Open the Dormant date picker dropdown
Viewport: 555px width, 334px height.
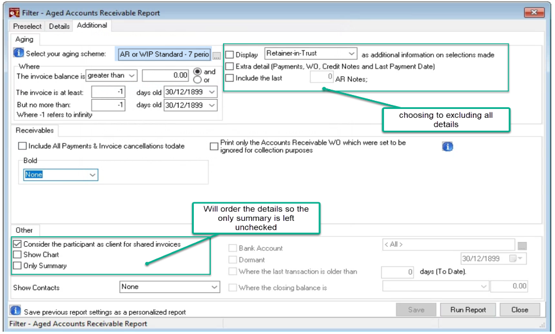520,258
